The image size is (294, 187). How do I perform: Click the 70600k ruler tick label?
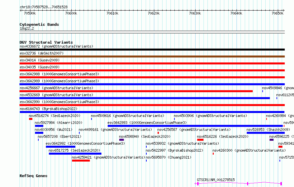(71, 13)
